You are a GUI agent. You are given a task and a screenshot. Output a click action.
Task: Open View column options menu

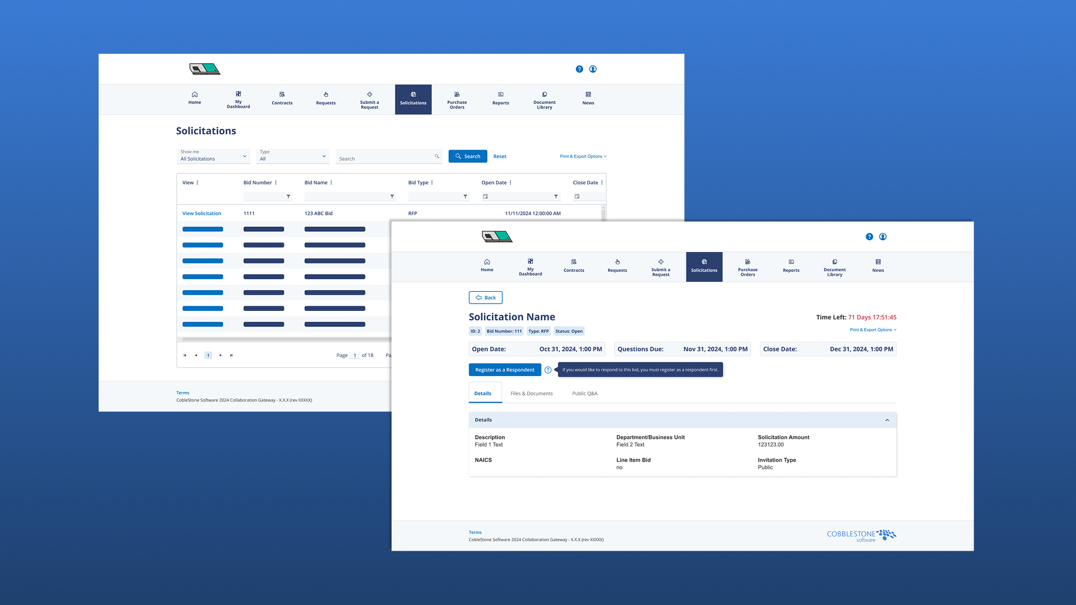pos(197,183)
